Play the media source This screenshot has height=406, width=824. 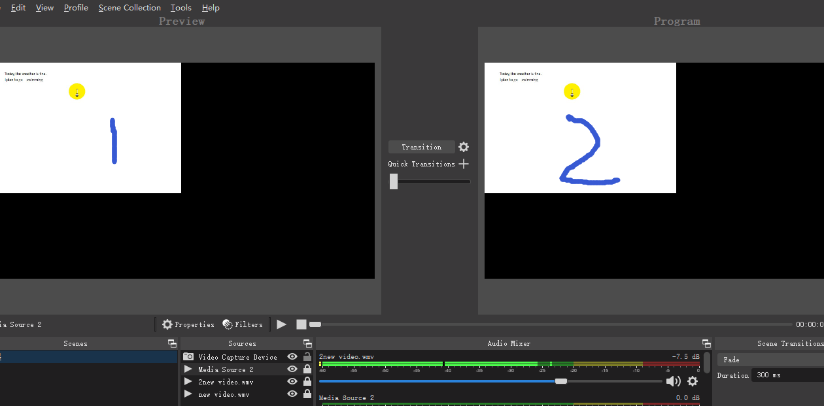coord(281,324)
